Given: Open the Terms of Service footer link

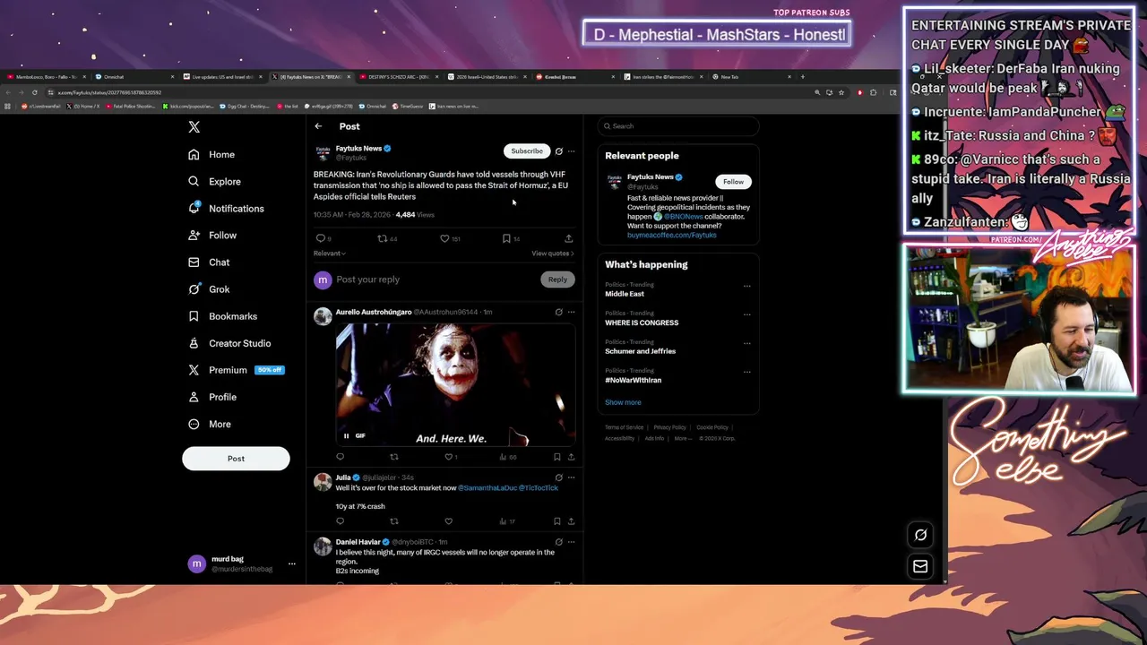Looking at the screenshot, I should pos(624,427).
